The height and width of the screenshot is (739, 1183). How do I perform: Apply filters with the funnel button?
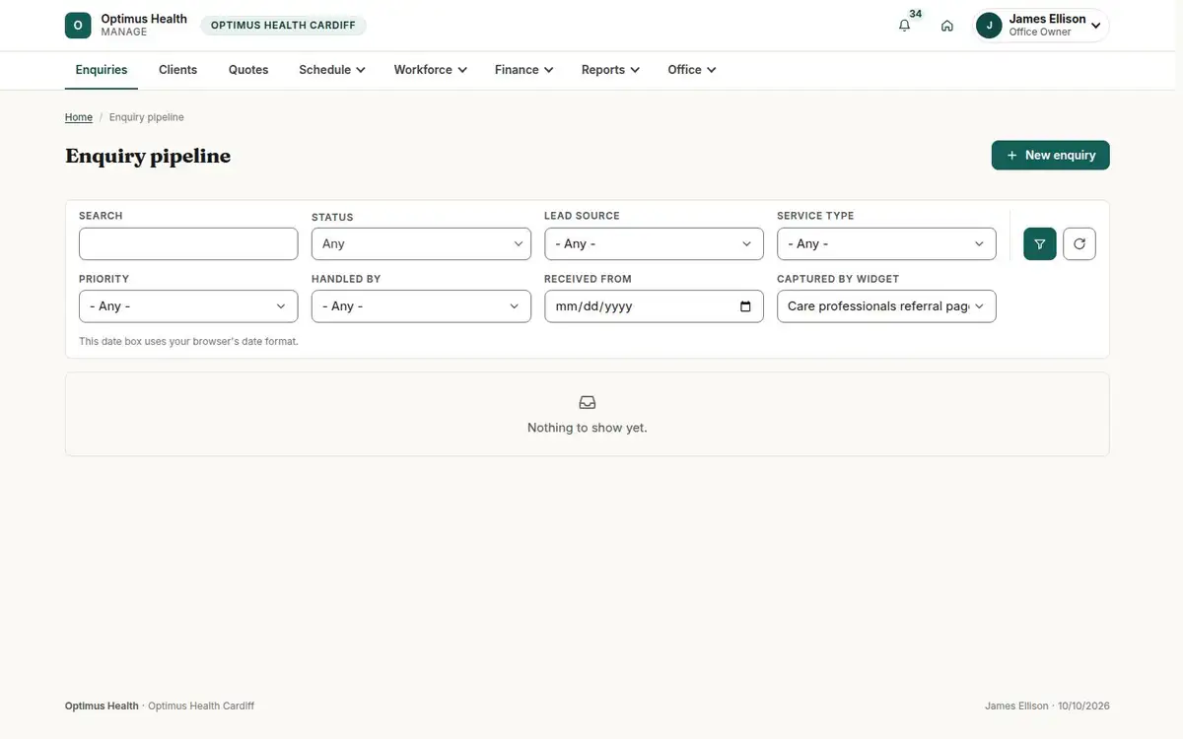tap(1040, 243)
